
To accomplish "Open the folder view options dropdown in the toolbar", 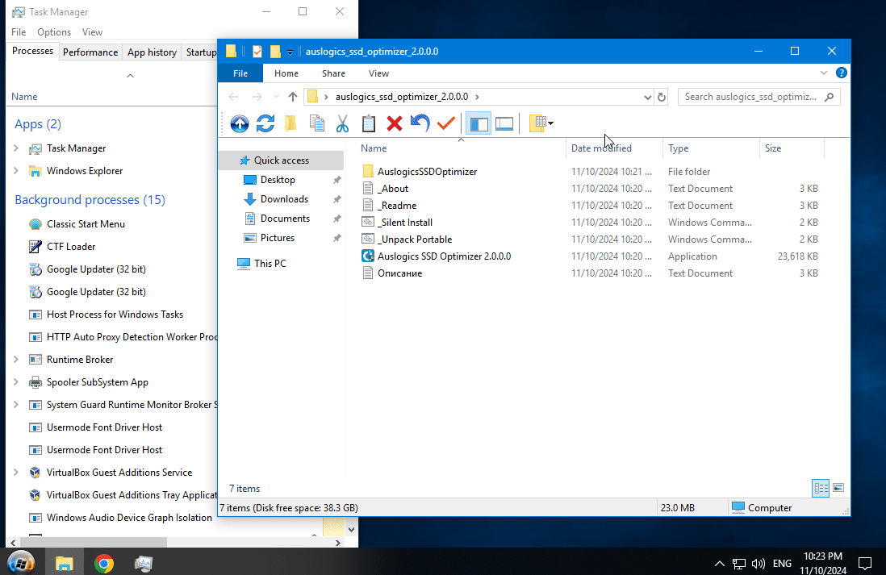I will click(541, 123).
